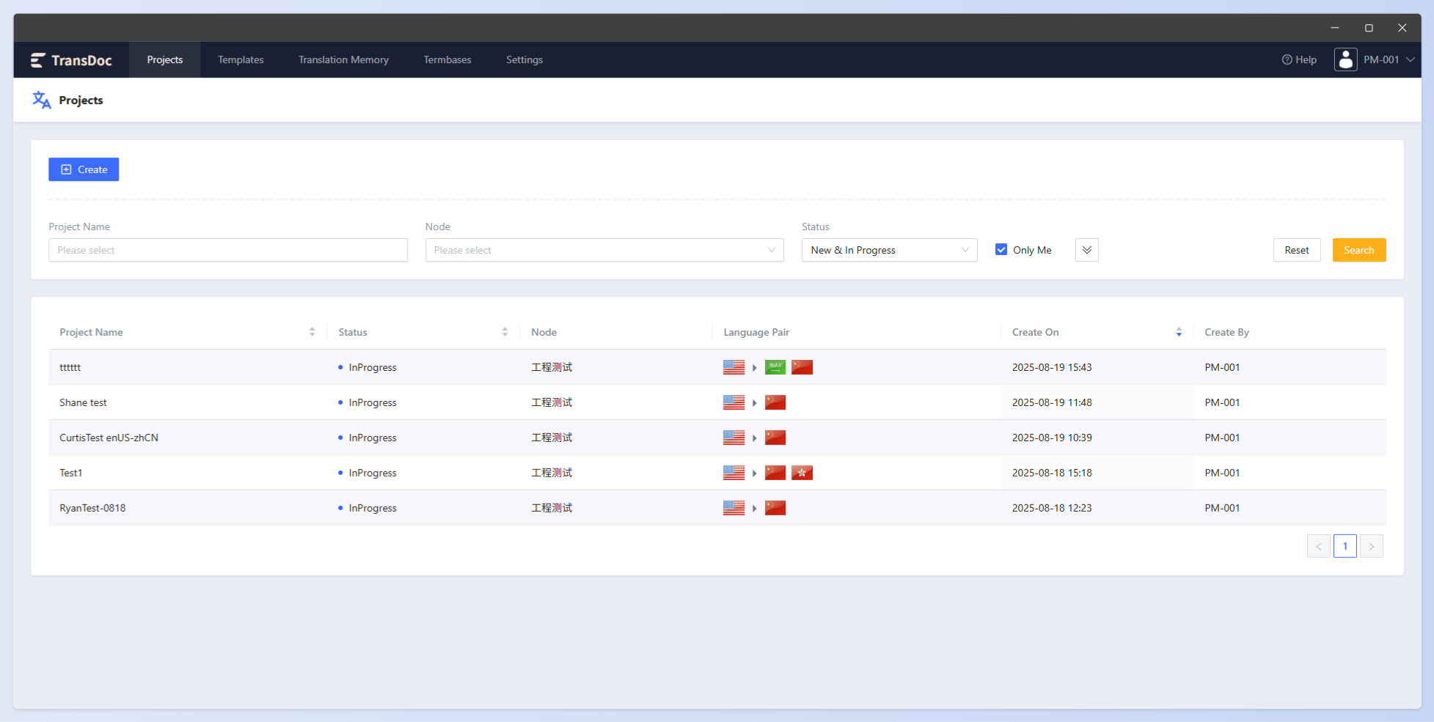Viewport: 1434px width, 722px height.
Task: Go to next page arrow in pagination
Action: (1371, 546)
